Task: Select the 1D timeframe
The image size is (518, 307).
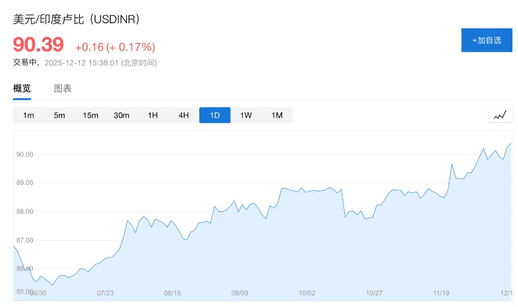Action: (215, 115)
